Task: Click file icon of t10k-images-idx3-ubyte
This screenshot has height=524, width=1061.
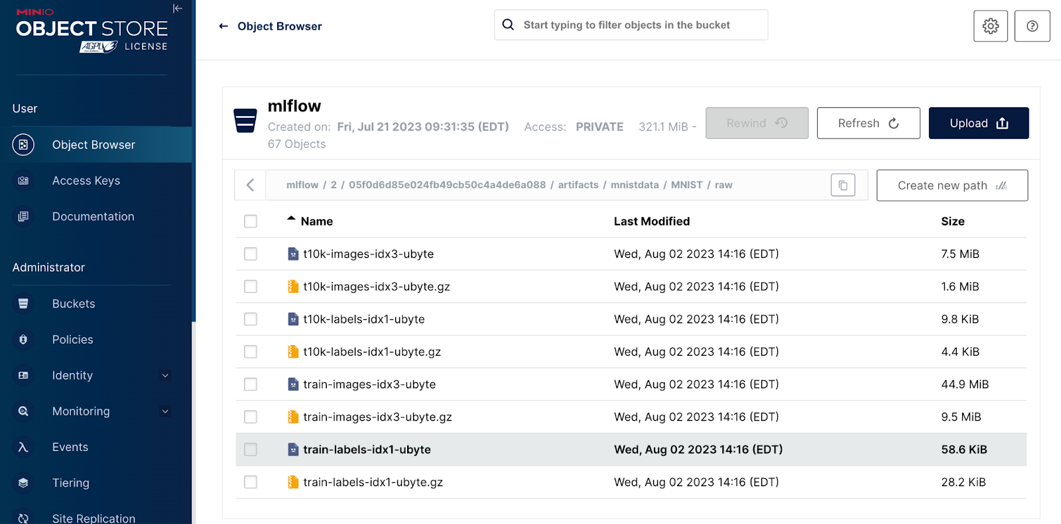Action: click(x=293, y=254)
